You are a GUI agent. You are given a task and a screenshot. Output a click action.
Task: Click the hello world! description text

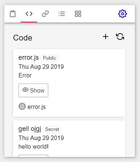click(33, 146)
